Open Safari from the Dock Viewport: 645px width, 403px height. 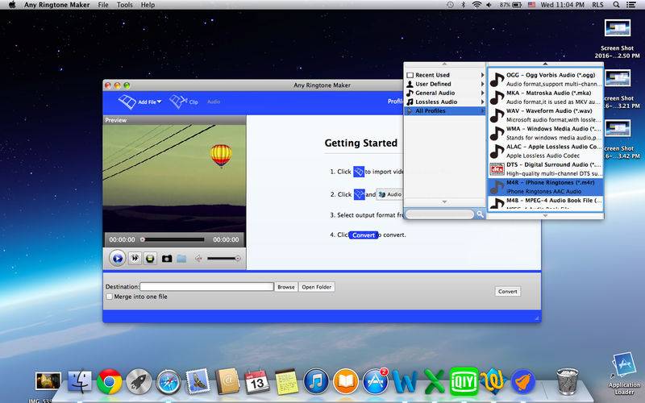(x=169, y=381)
